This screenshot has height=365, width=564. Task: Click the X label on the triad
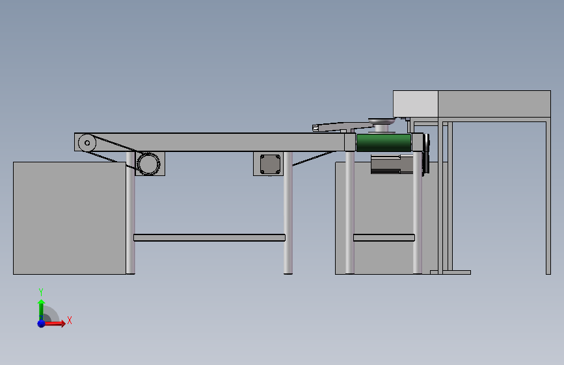coord(70,320)
